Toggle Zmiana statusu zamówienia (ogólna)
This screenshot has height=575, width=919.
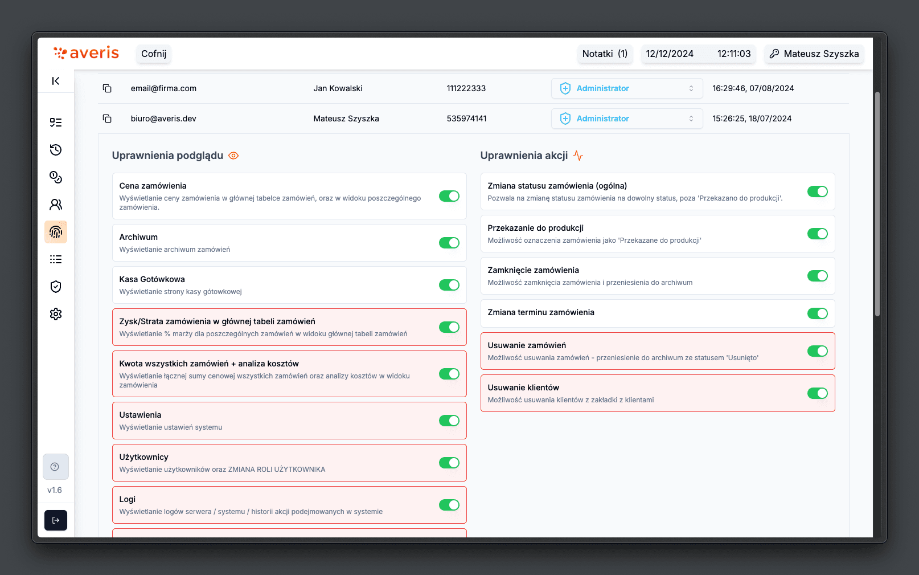pyautogui.click(x=818, y=191)
